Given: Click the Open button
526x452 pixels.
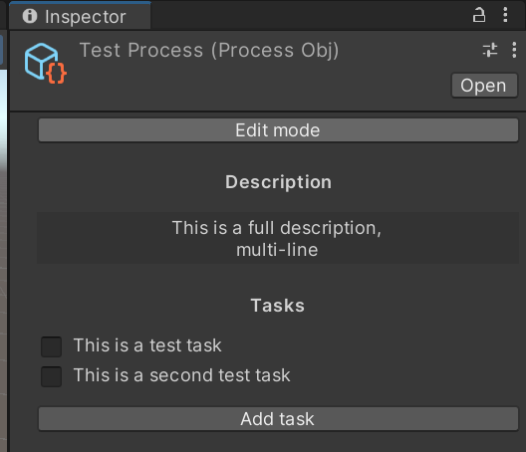Looking at the screenshot, I should tap(484, 86).
